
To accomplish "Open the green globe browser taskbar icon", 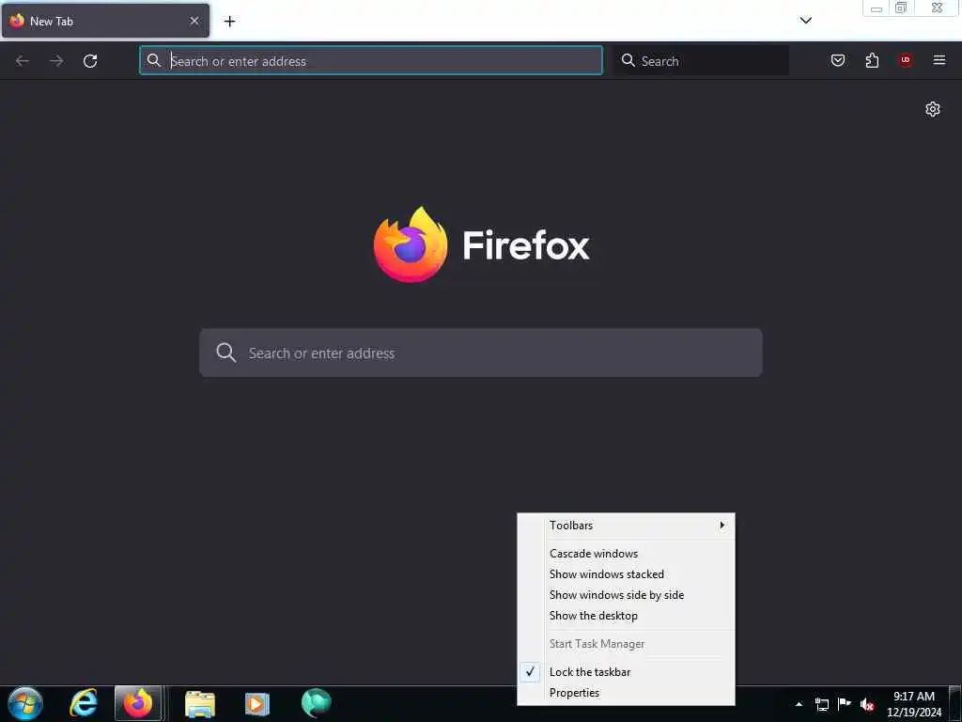I will 316,703.
